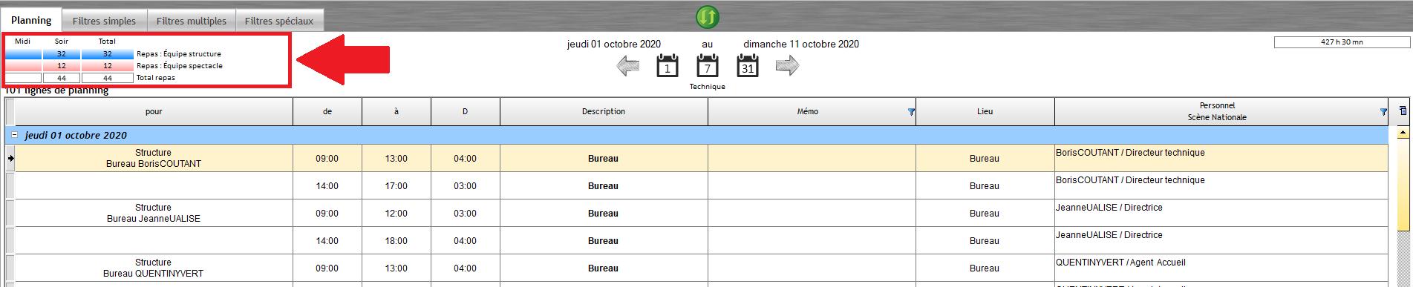Image resolution: width=1413 pixels, height=287 pixels.
Task: Click 14:00 start time in 18:00 row
Action: pyautogui.click(x=327, y=240)
